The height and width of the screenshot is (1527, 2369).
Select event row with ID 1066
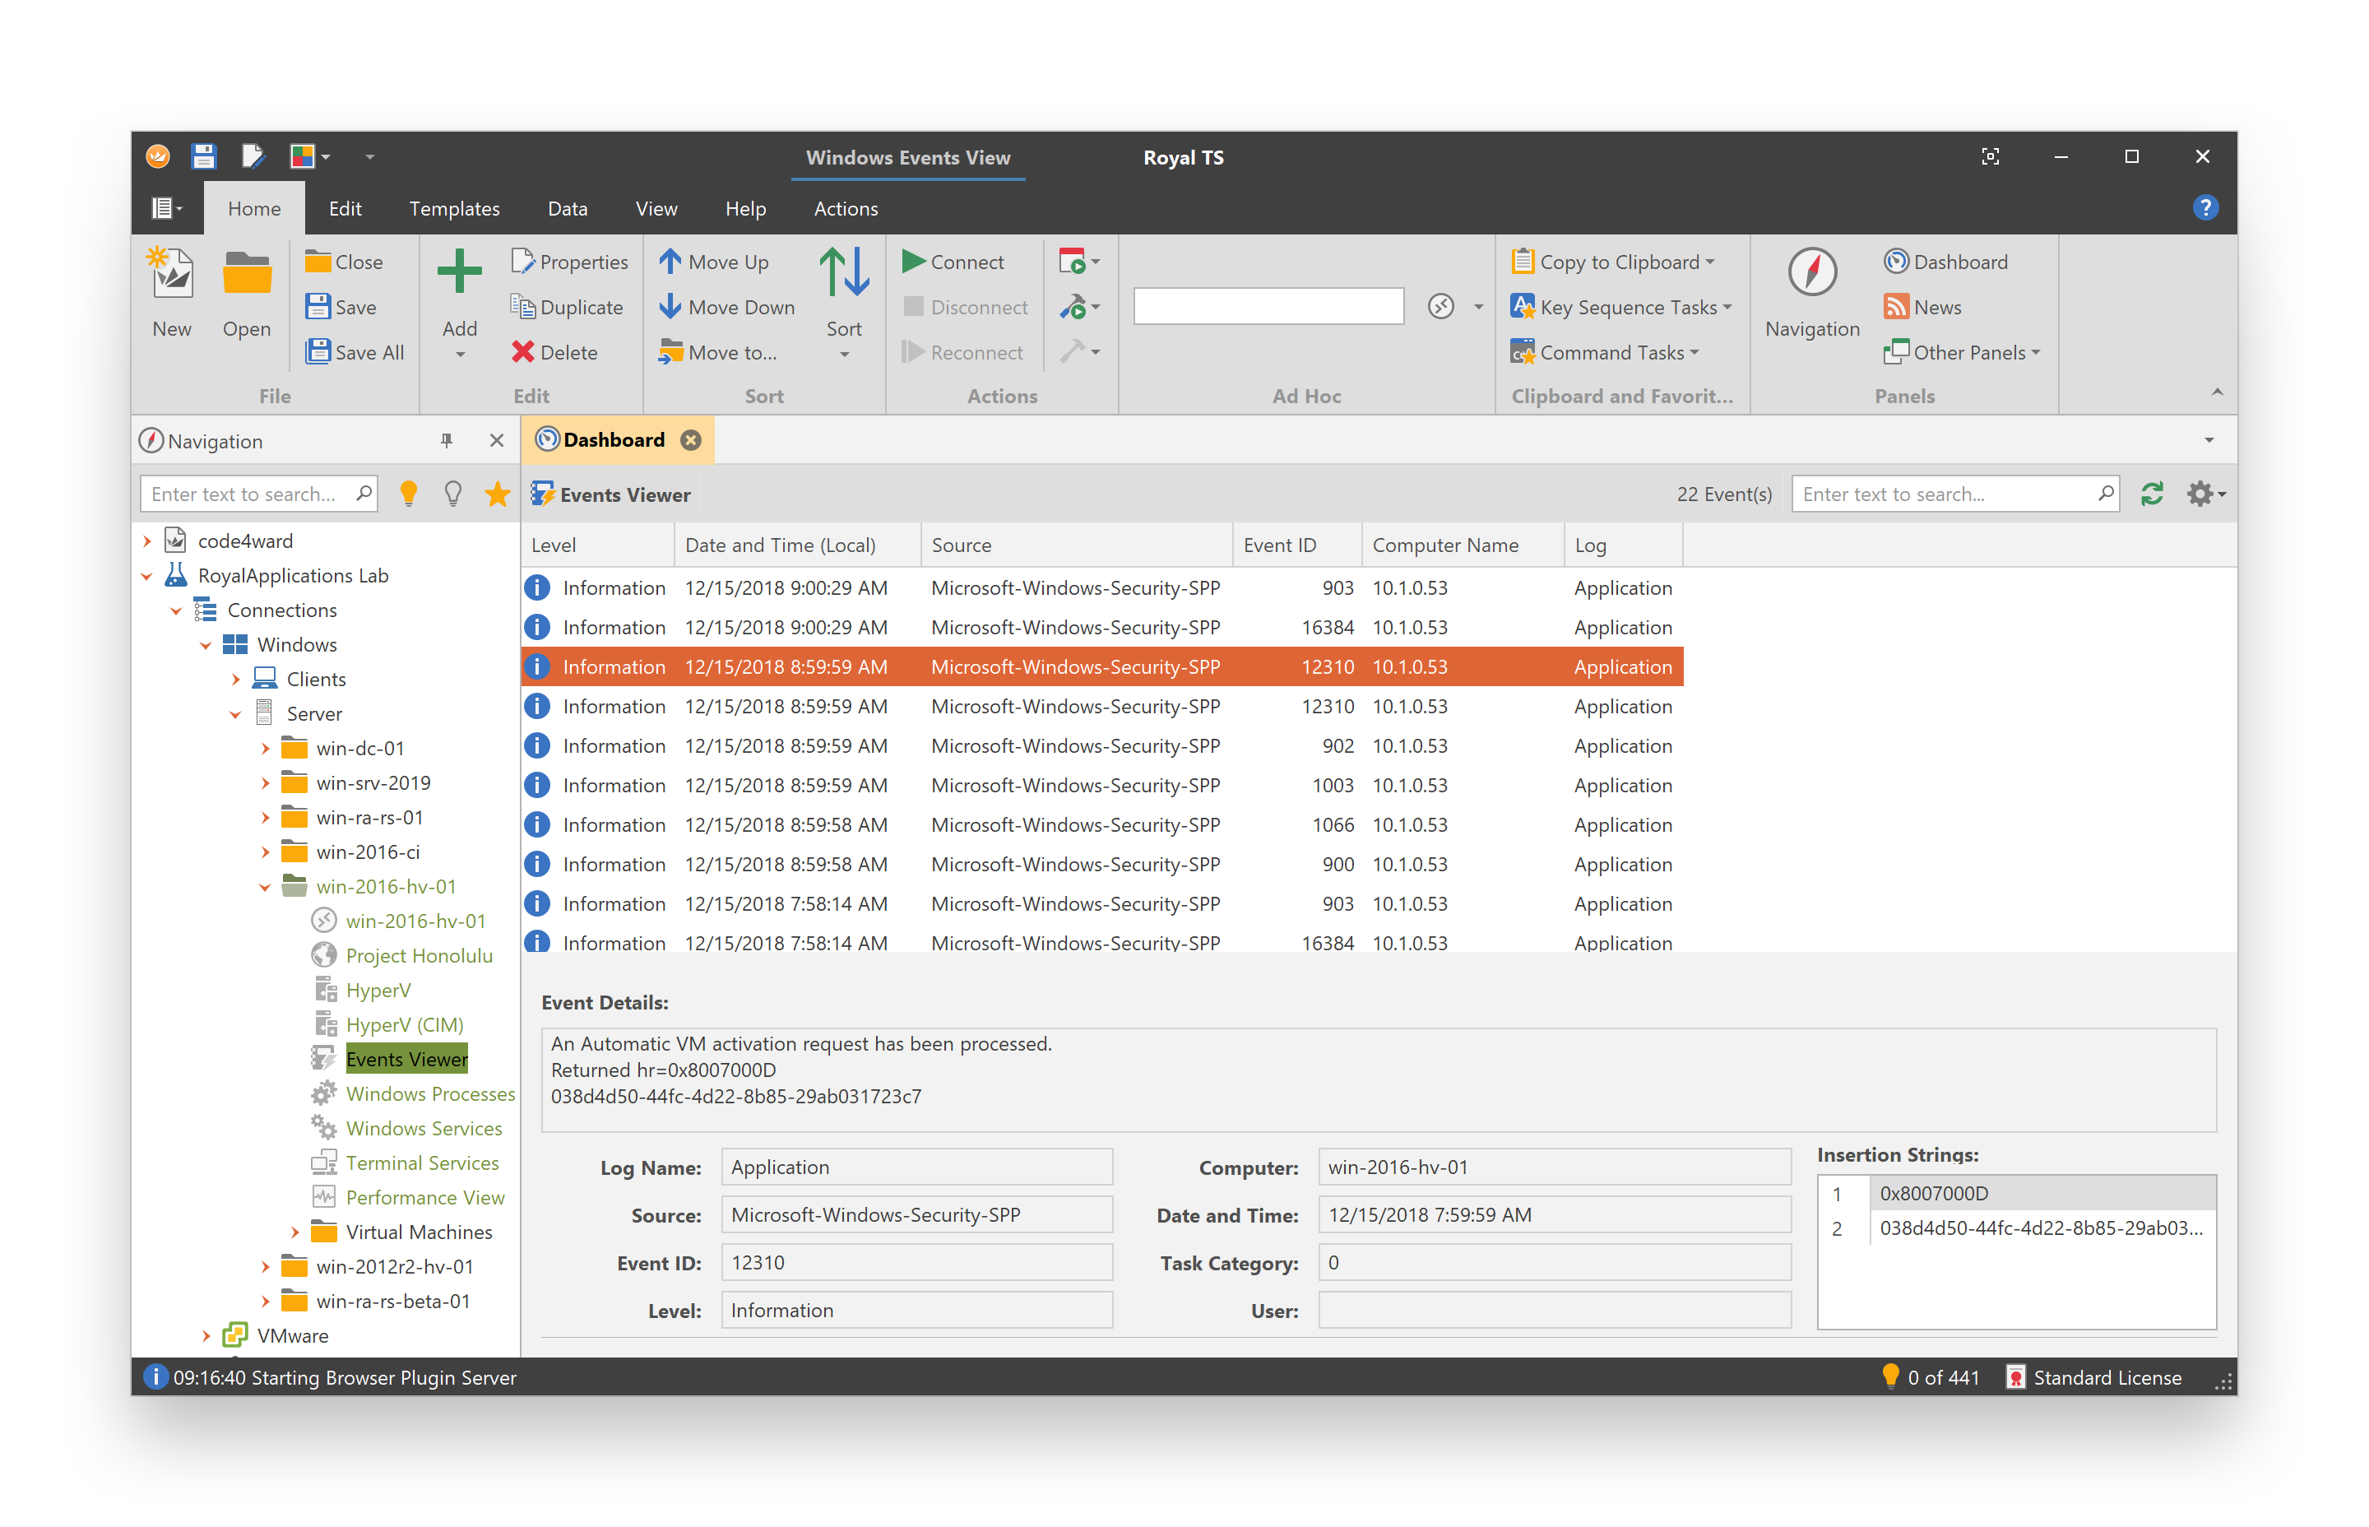point(1101,825)
